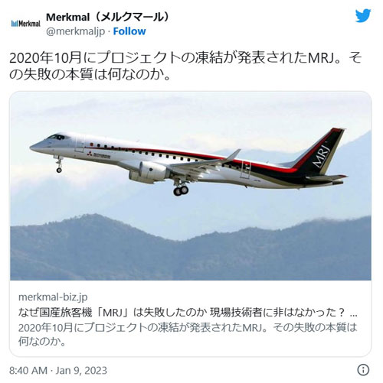Image resolution: width=383 pixels, height=383 pixels.
Task: Open the @merkmaljp handle
Action: tap(76, 31)
